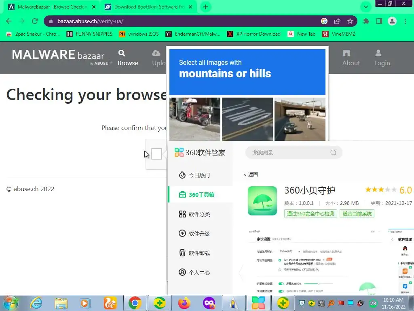Open the FUNNY SNIPPIES bookmark
This screenshot has width=414, height=311.
pos(89,34)
